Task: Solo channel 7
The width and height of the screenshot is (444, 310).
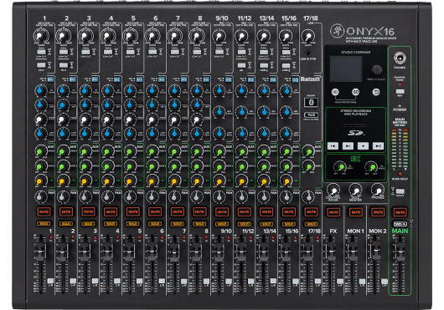Action: (178, 224)
